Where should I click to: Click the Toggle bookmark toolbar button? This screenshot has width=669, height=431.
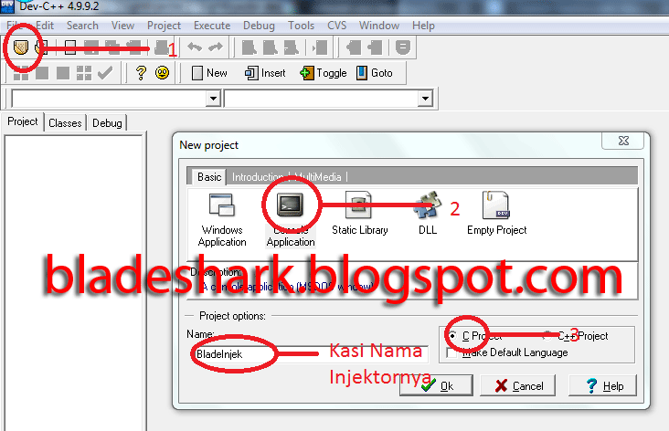[x=324, y=73]
